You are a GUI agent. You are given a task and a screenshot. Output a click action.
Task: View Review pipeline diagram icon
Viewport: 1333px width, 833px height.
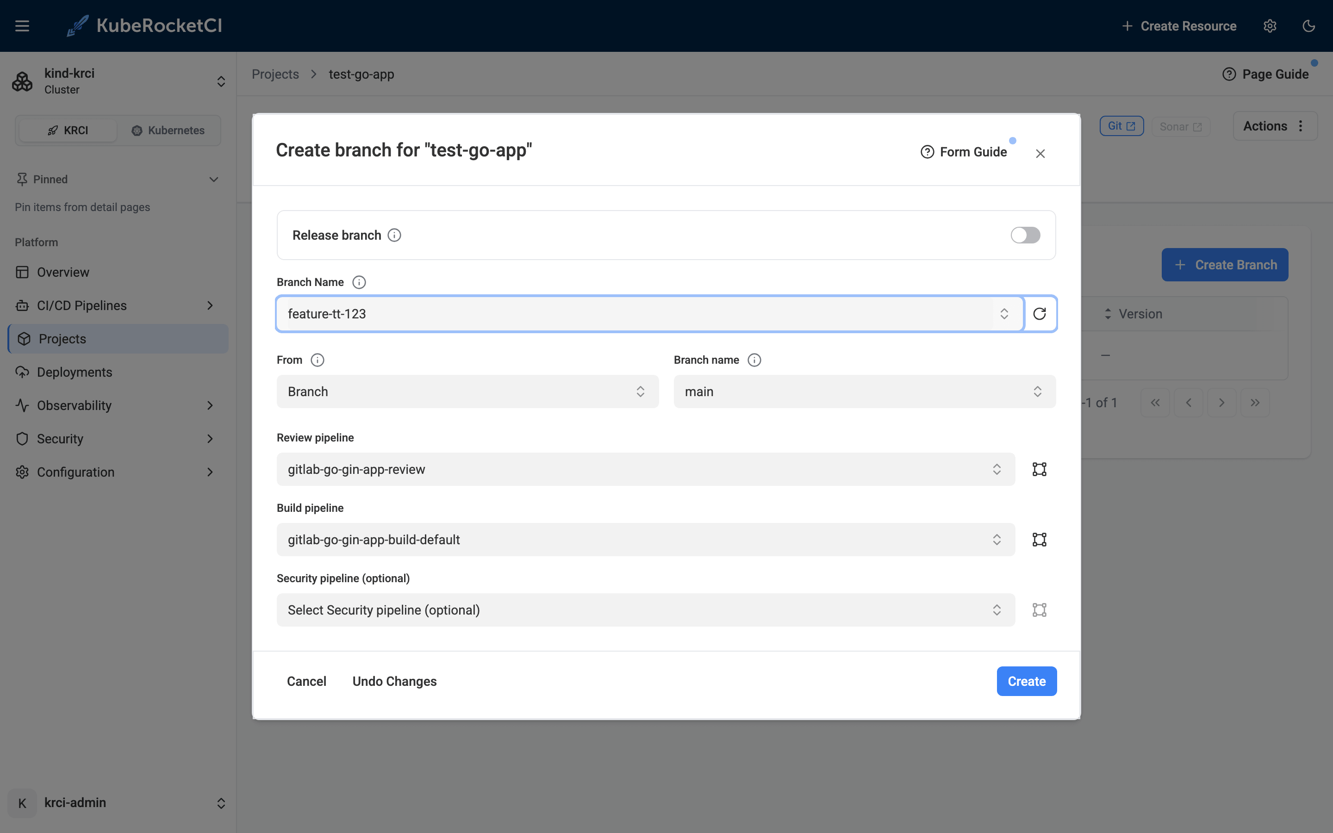[x=1040, y=469]
